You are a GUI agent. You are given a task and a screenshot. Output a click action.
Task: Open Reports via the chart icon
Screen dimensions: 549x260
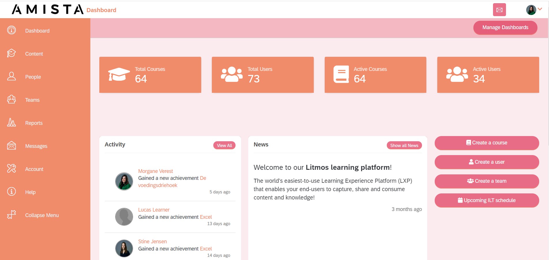(11, 123)
